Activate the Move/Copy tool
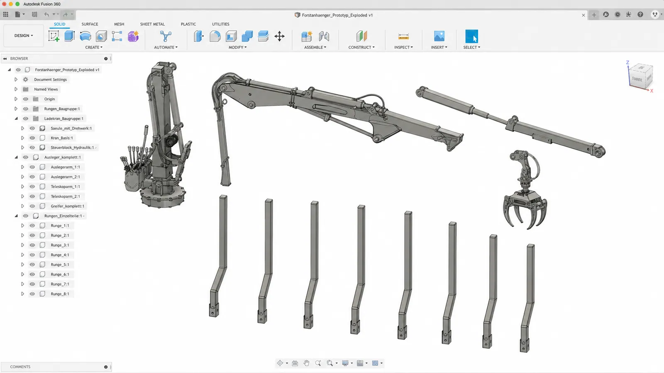 [279, 36]
